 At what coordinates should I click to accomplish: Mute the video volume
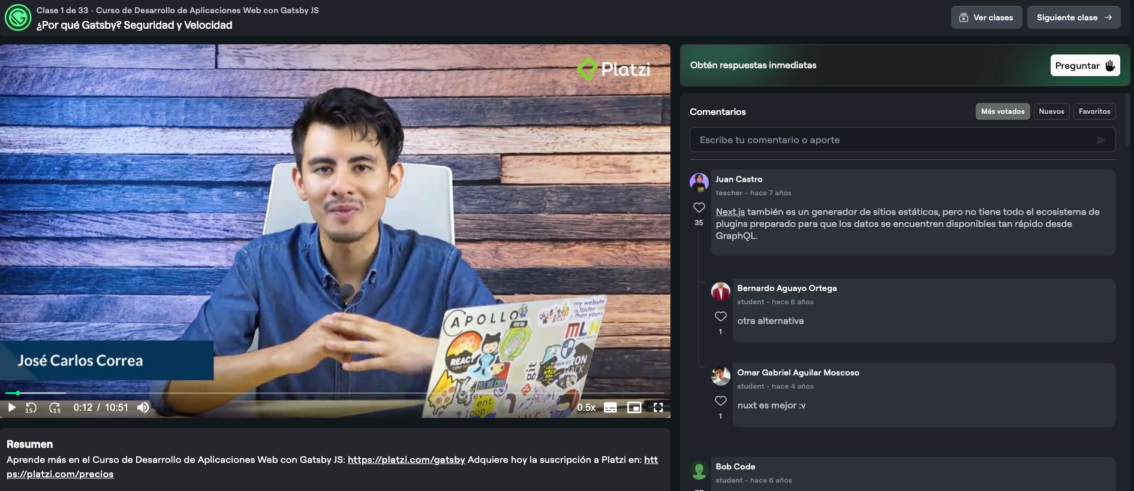(x=143, y=408)
